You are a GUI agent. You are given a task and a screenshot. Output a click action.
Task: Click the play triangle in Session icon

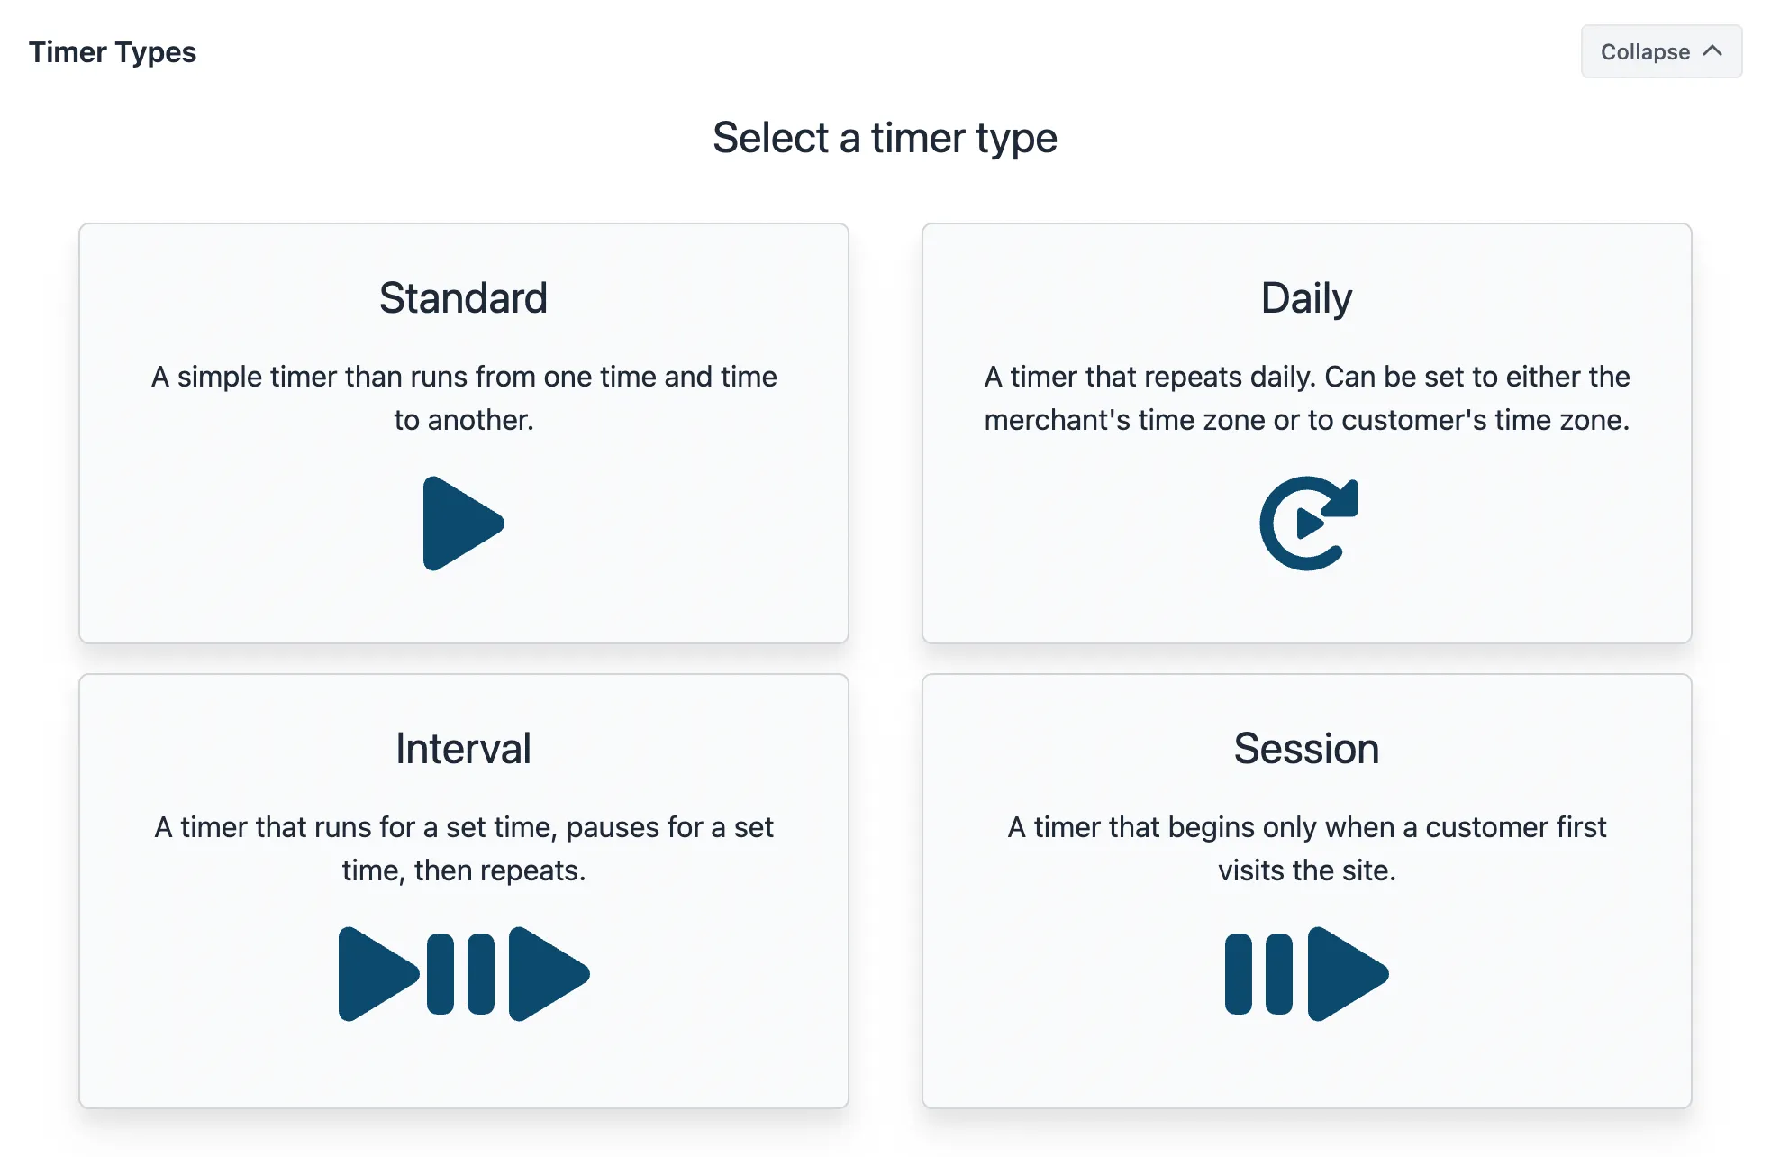pyautogui.click(x=1348, y=974)
